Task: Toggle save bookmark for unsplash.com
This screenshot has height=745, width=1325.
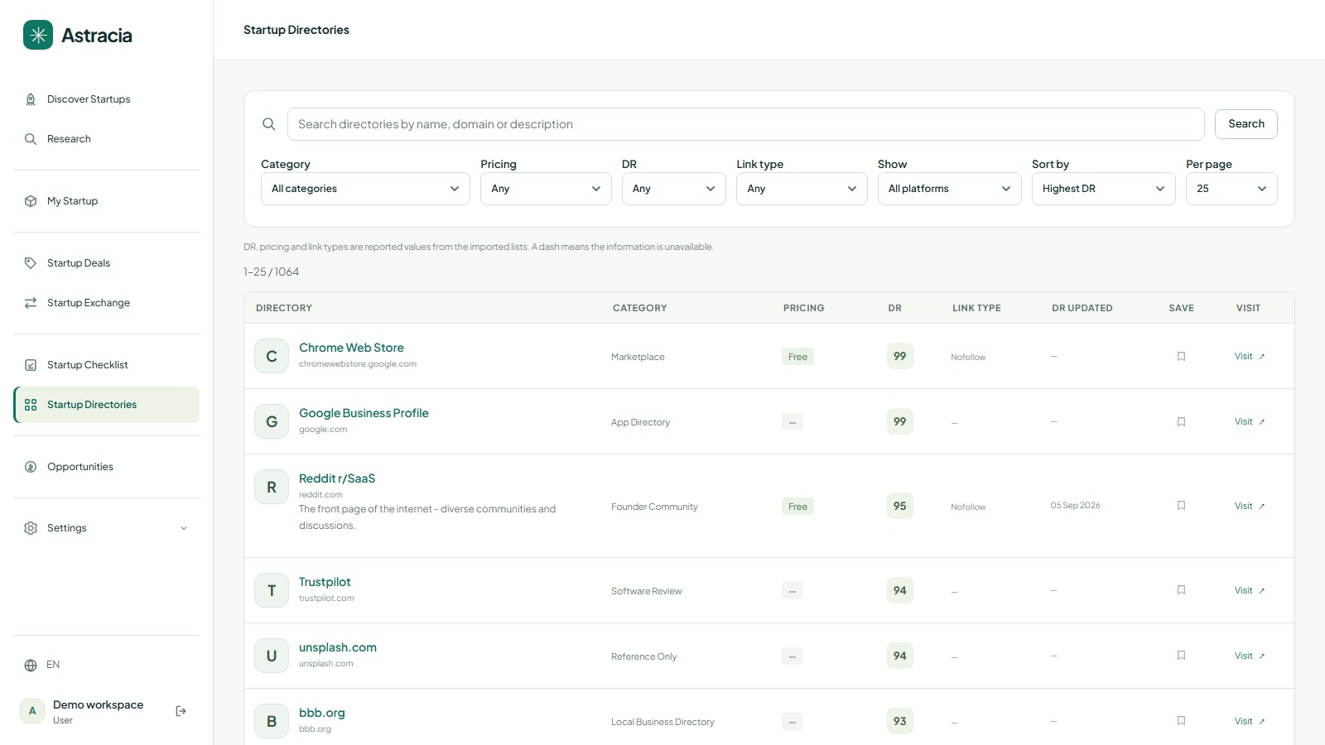Action: click(1182, 656)
